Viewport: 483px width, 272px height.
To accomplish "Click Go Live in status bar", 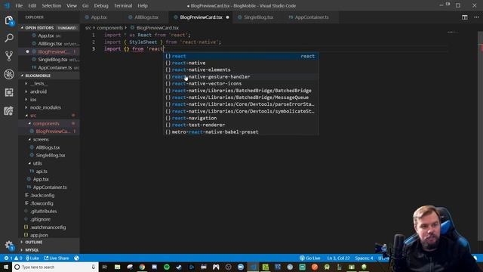I will click(x=310, y=258).
